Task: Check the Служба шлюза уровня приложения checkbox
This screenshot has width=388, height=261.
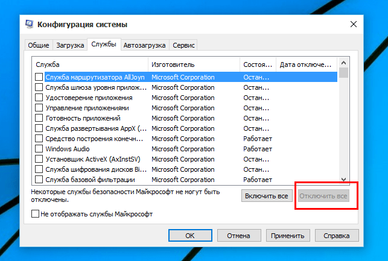Action: pyautogui.click(x=39, y=87)
